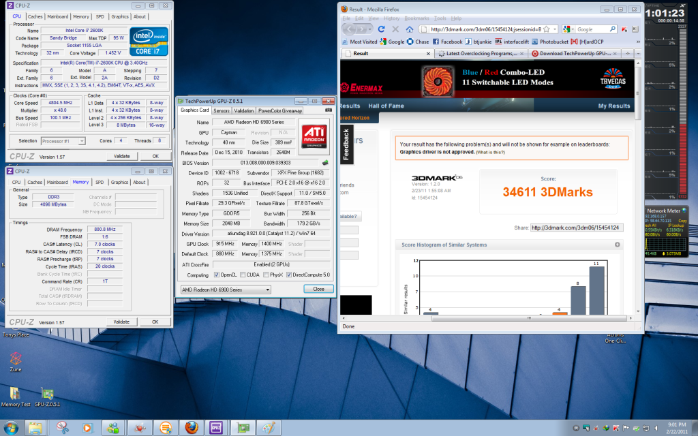Open the Bookmarks menu in Firefox
The height and width of the screenshot is (436, 698).
416,18
